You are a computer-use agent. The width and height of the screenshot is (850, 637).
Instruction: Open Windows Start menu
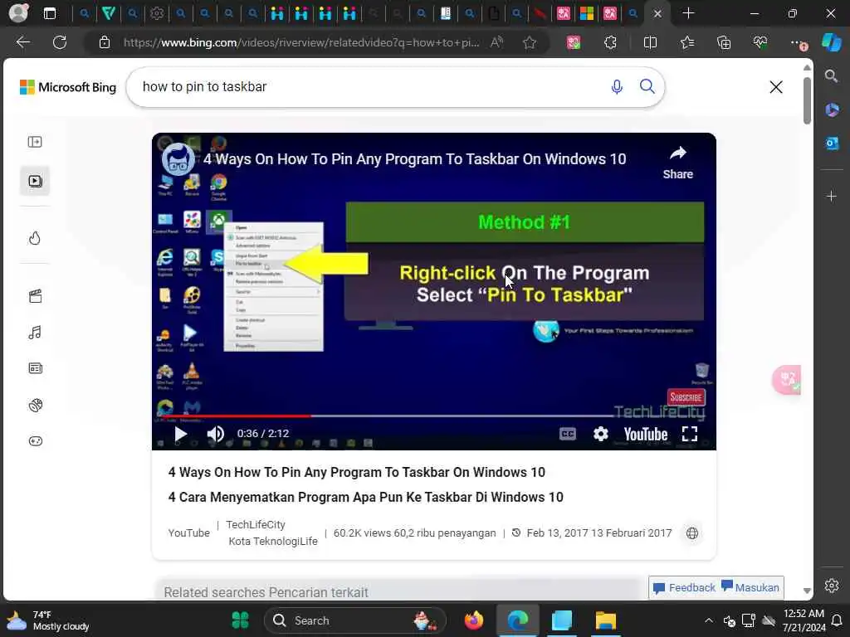(240, 620)
